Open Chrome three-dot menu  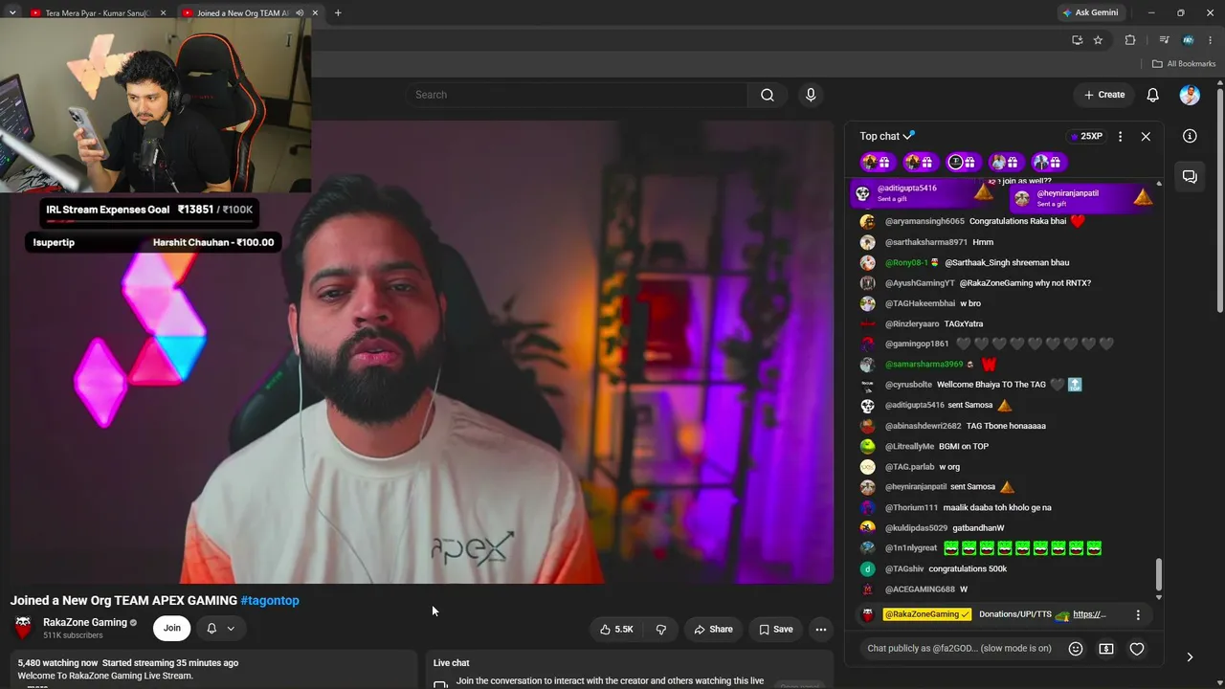click(x=1211, y=40)
